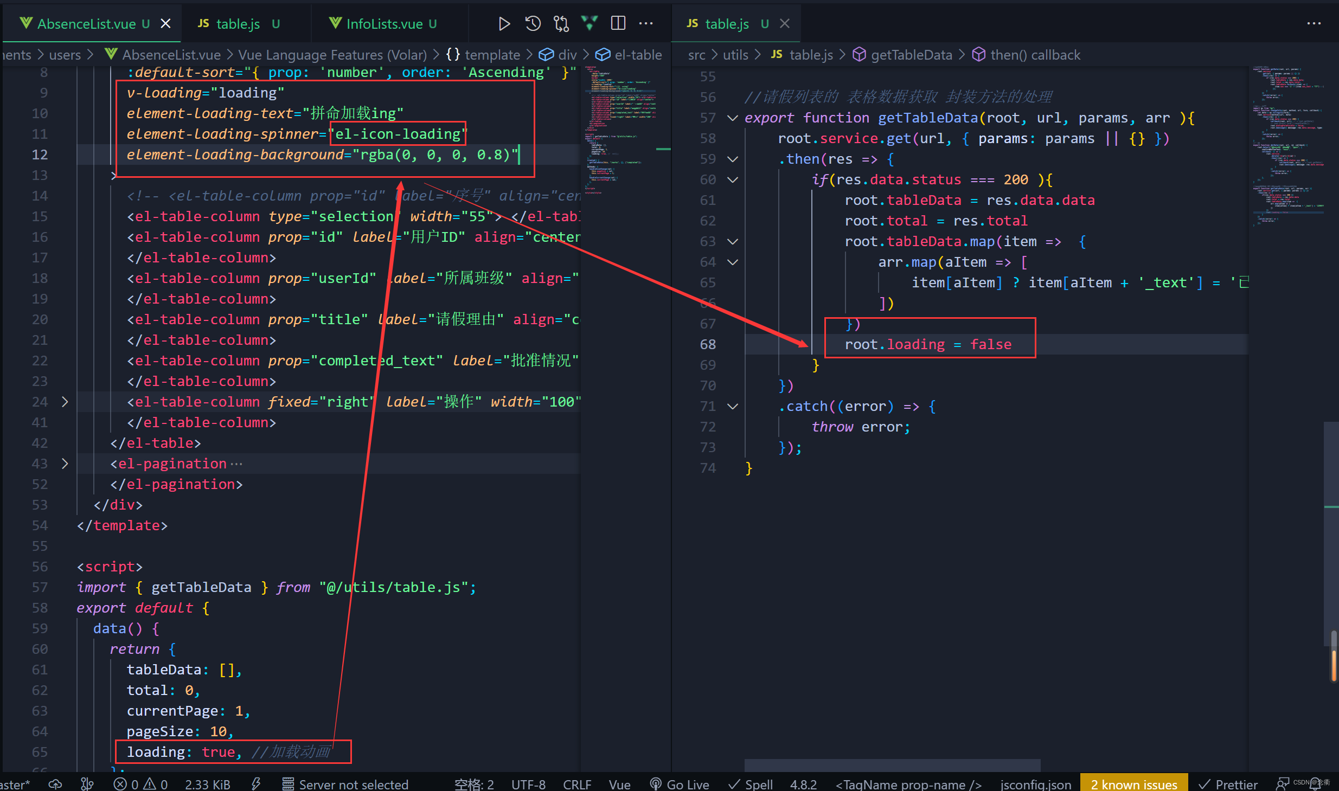Close the AbsenceList.vue tab
The height and width of the screenshot is (791, 1339).
[x=165, y=24]
